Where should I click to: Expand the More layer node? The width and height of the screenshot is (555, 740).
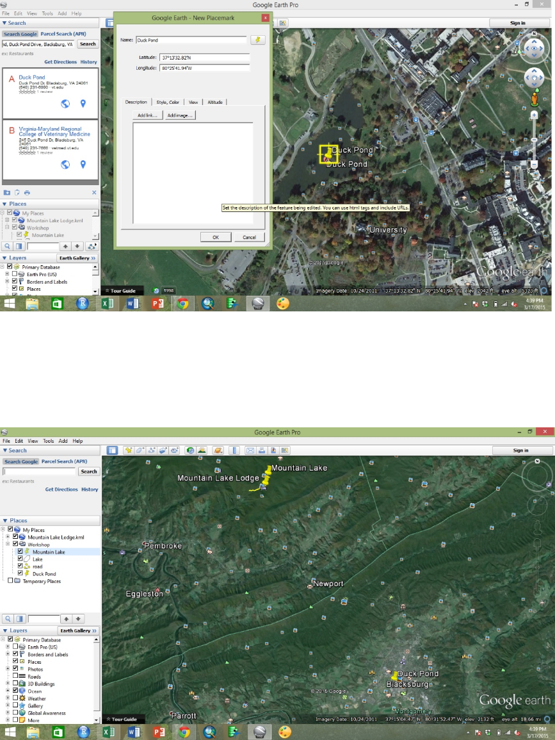pos(8,719)
